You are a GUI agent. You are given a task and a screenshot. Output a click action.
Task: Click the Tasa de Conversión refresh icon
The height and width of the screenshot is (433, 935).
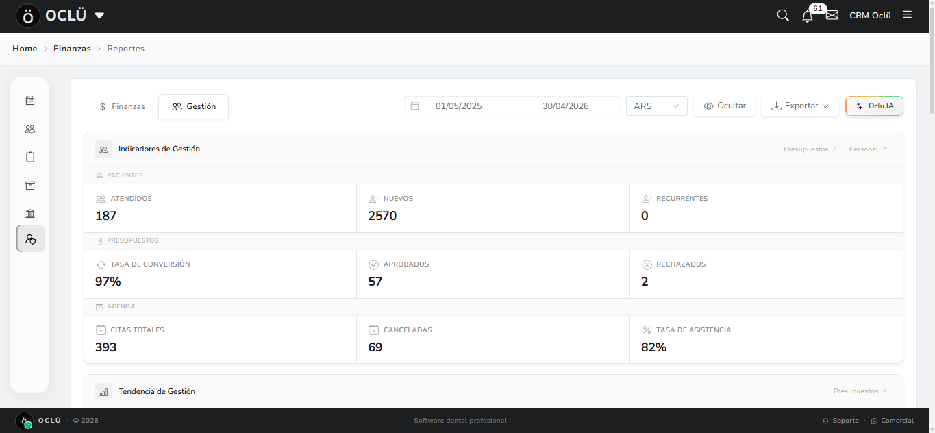[101, 264]
